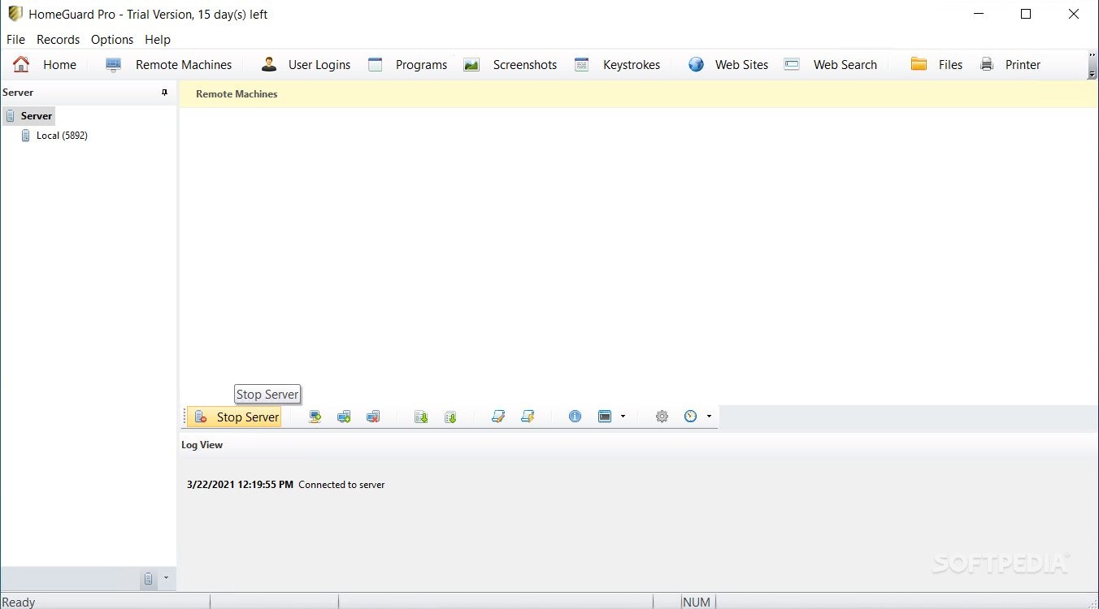The width and height of the screenshot is (1099, 609).
Task: Open Remote Machines from the toolbar
Action: (x=169, y=64)
